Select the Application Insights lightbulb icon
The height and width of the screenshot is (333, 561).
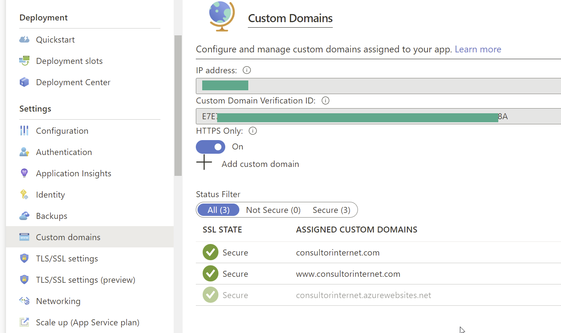pos(24,173)
